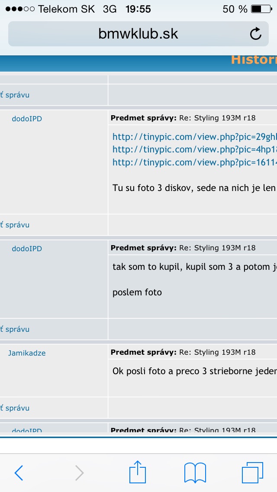Screen dimensions: 277x492
Task: Open first tinypic link with pic=29gh
Action: click(194, 137)
